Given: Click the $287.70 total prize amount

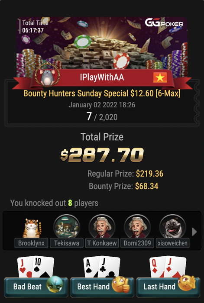Looking at the screenshot, I should point(102,155).
